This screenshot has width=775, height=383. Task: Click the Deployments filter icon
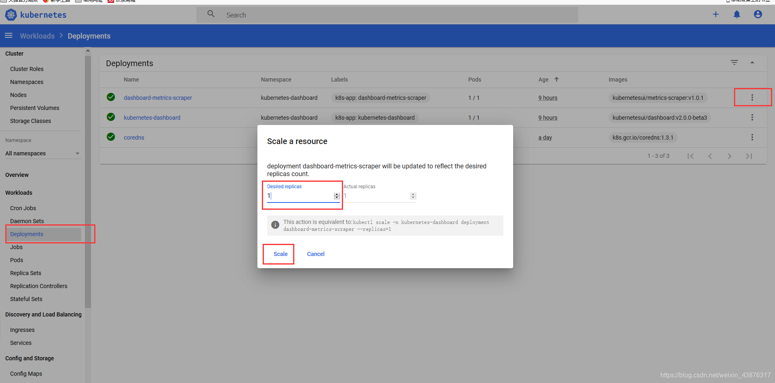click(734, 62)
